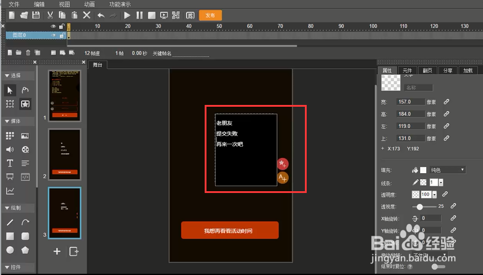
Task: Redo the undone action
Action: (113, 15)
